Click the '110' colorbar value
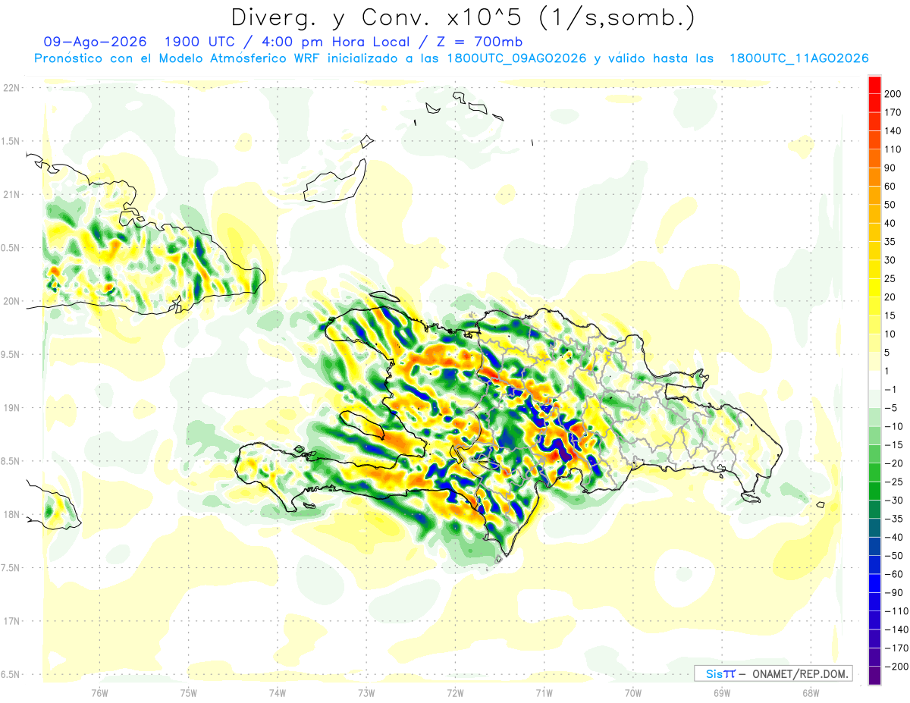Viewport: 910px width, 703px height. pos(893,149)
